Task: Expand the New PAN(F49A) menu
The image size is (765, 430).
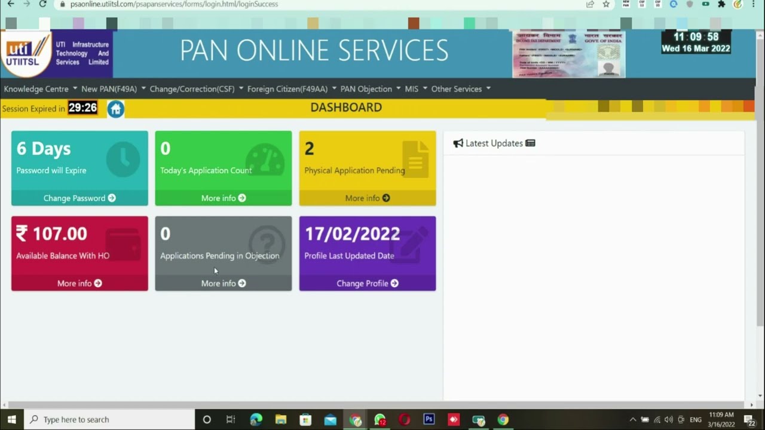Action: 114,89
